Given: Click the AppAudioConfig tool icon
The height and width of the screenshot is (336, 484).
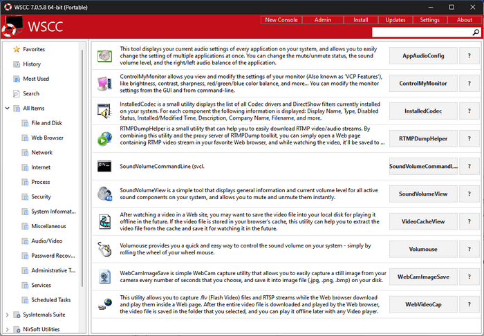Looking at the screenshot, I should point(104,56).
